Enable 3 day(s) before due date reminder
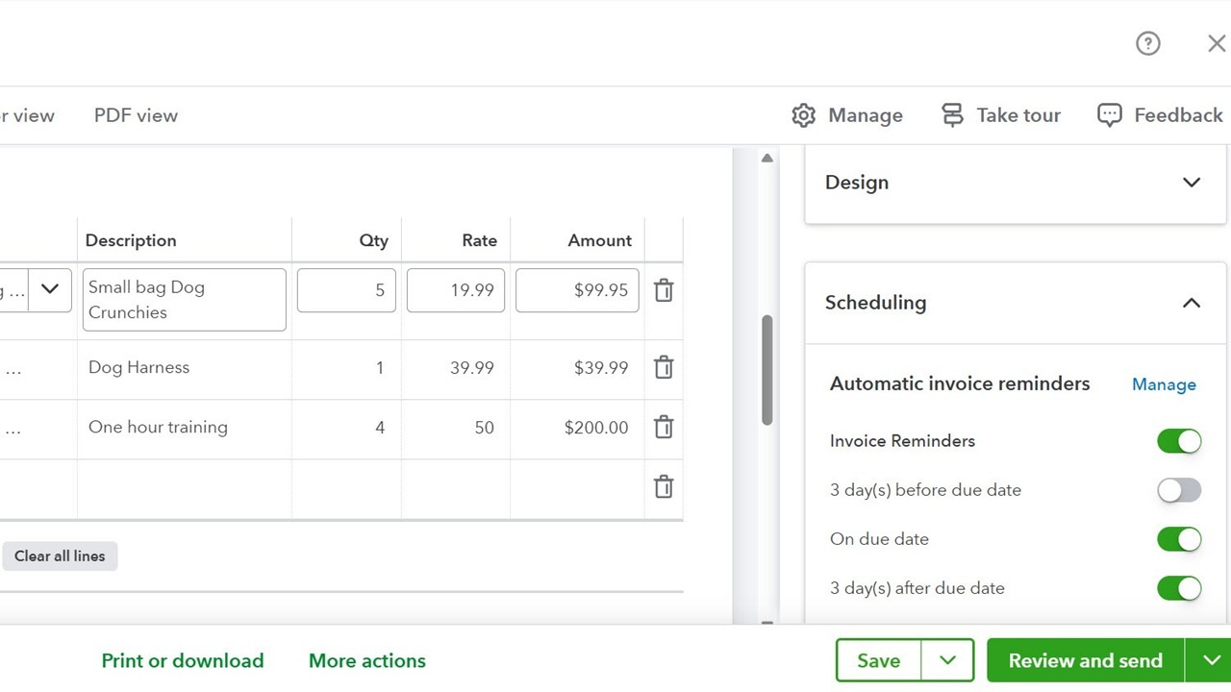The width and height of the screenshot is (1231, 692). click(1179, 490)
